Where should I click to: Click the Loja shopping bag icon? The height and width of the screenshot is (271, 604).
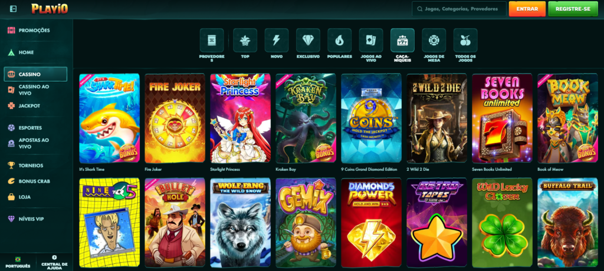click(x=11, y=197)
